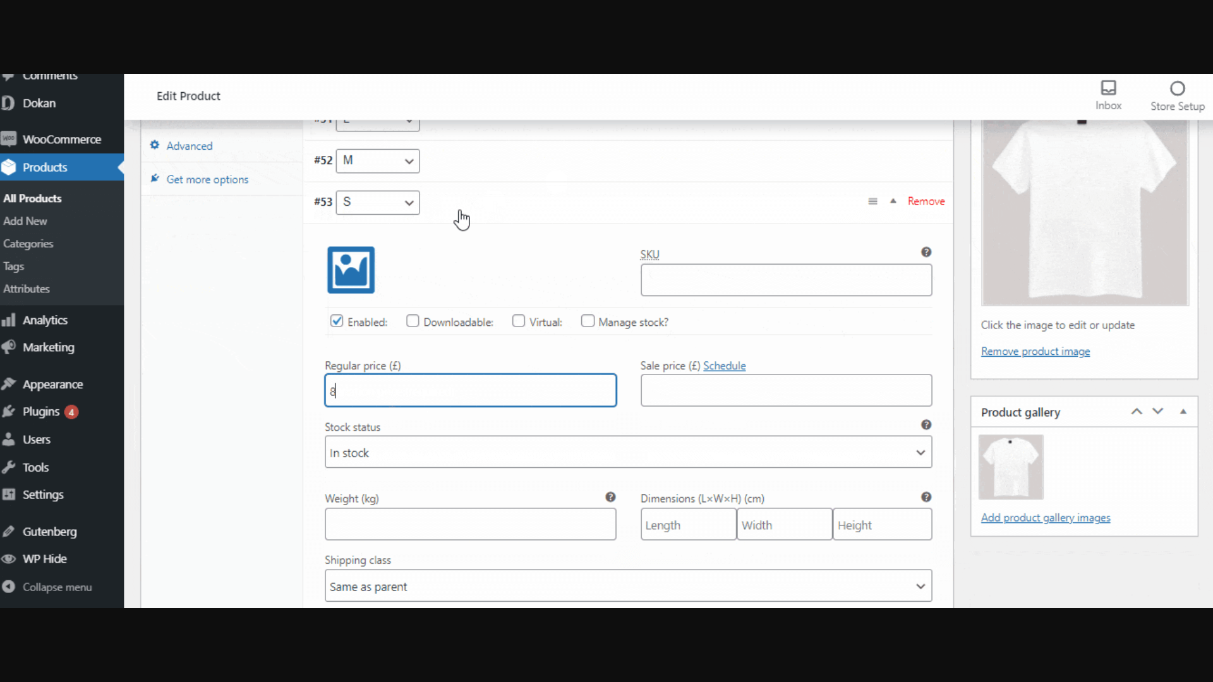This screenshot has height=682, width=1213.
Task: Click the plugins update count badge
Action: (x=71, y=412)
